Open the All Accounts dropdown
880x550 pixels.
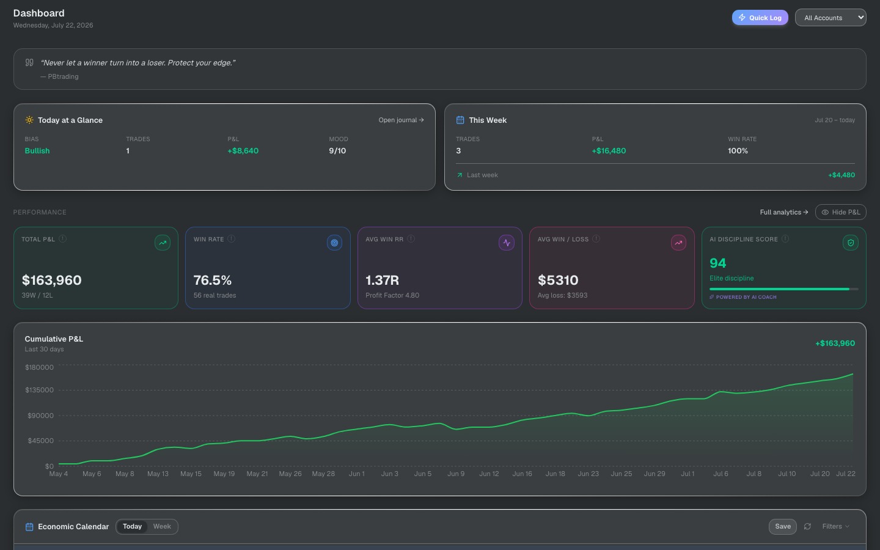tap(831, 18)
